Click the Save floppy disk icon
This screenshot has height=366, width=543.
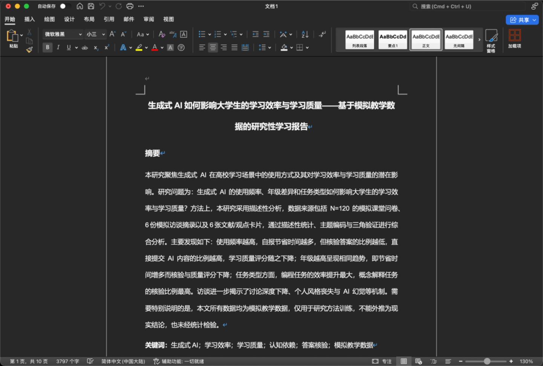click(91, 6)
